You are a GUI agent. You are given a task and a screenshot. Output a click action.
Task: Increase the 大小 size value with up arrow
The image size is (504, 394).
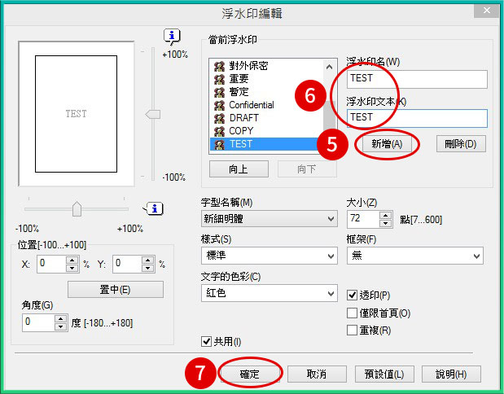(x=385, y=215)
